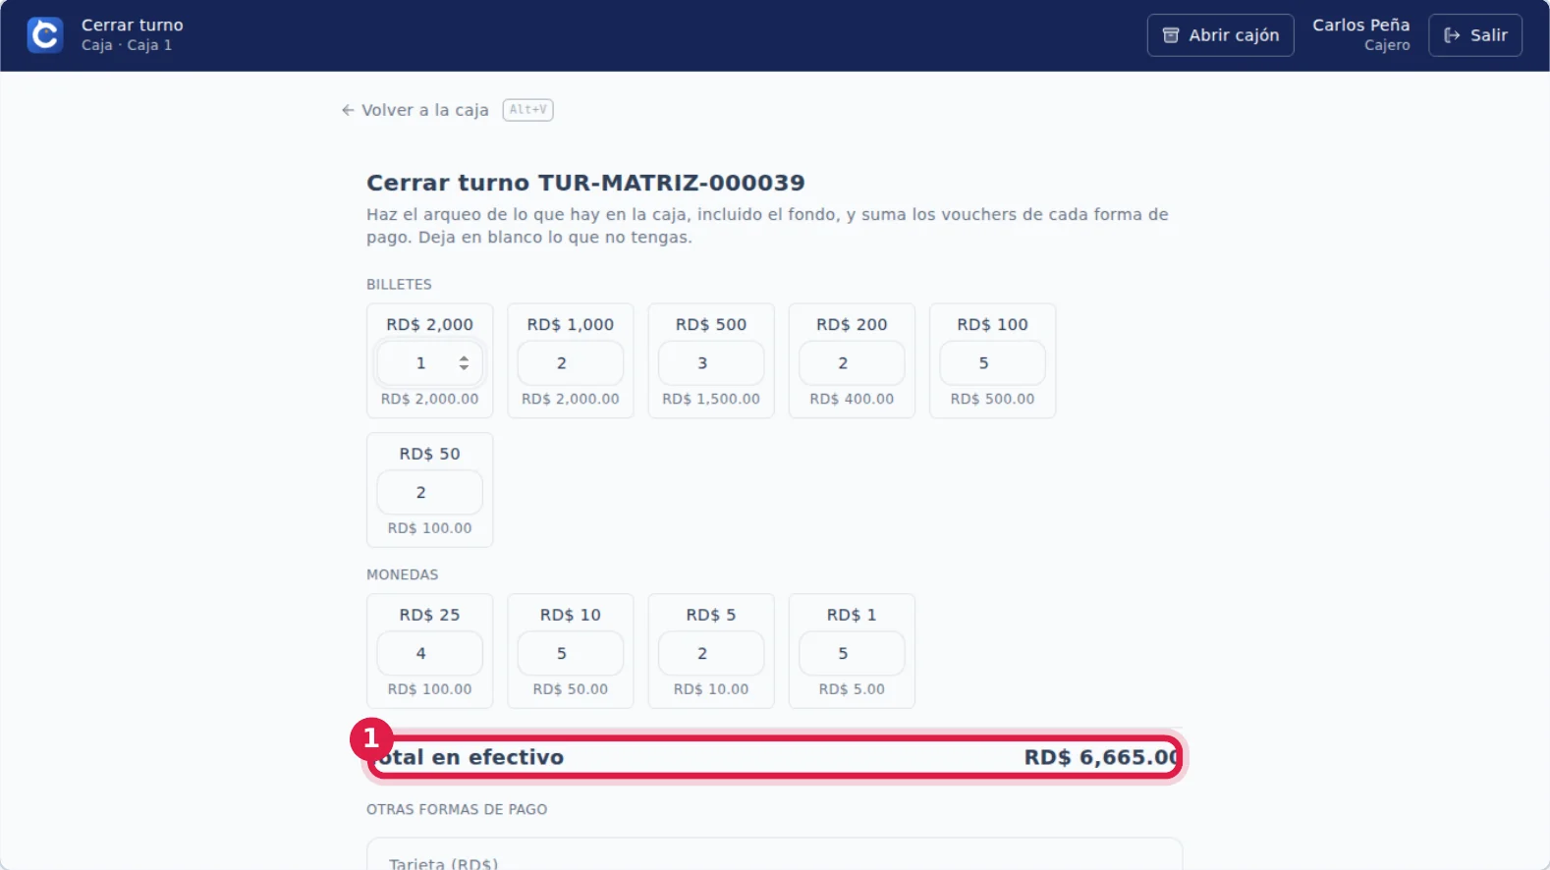
Task: Click the MONEDAS section label
Action: point(402,575)
